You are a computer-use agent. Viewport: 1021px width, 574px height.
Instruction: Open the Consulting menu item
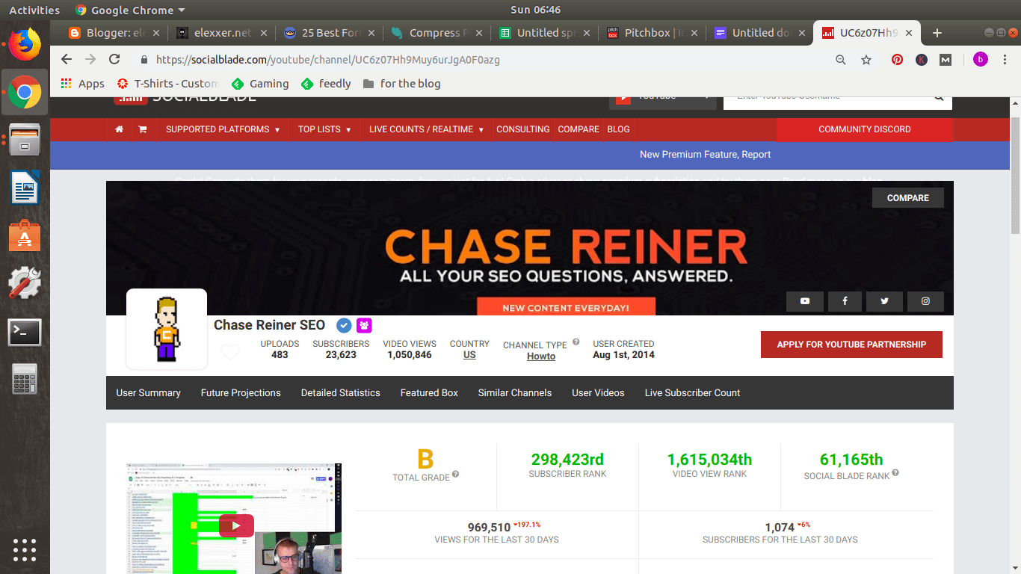point(523,129)
